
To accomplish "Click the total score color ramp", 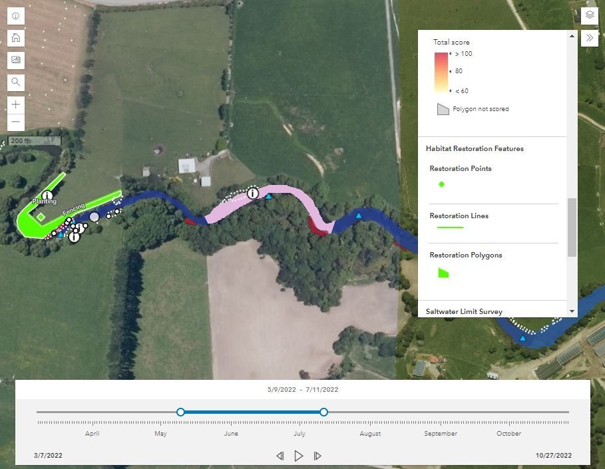I will pyautogui.click(x=441, y=73).
